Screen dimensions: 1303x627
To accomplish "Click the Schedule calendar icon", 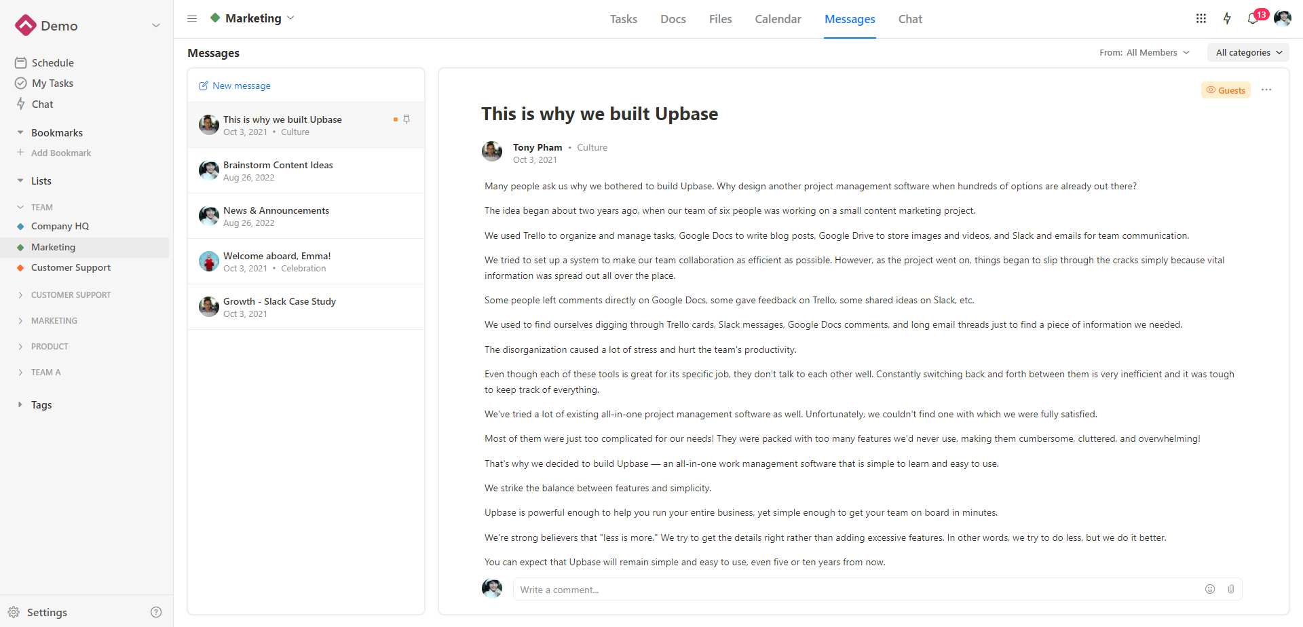I will (21, 62).
